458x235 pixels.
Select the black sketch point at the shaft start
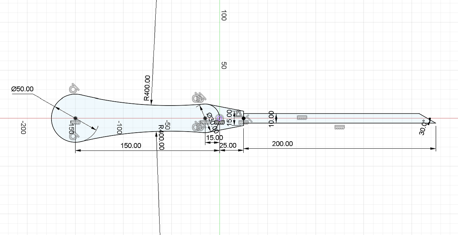[244, 118]
